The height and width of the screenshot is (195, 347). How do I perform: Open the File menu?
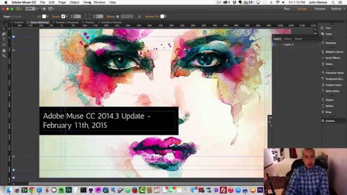(x=42, y=2)
